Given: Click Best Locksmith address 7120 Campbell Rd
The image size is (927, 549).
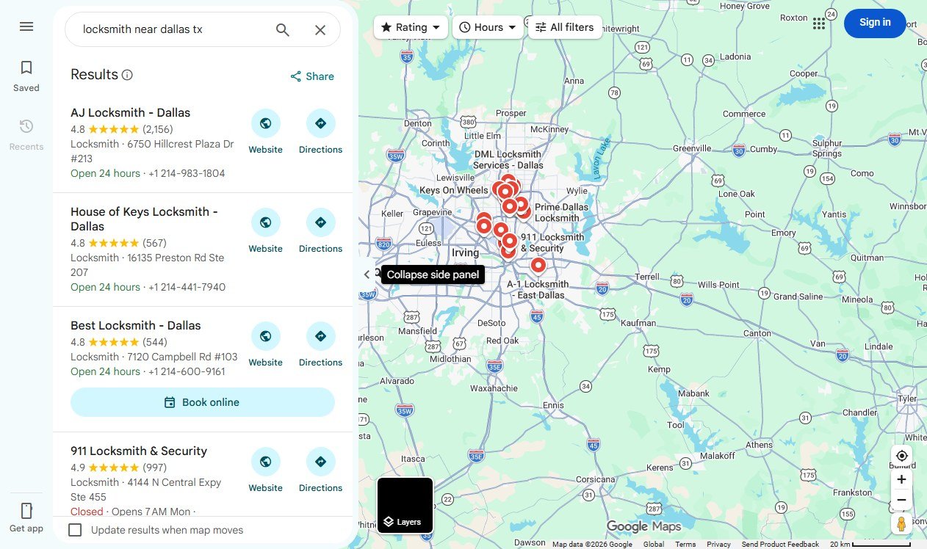Looking at the screenshot, I should coord(182,357).
